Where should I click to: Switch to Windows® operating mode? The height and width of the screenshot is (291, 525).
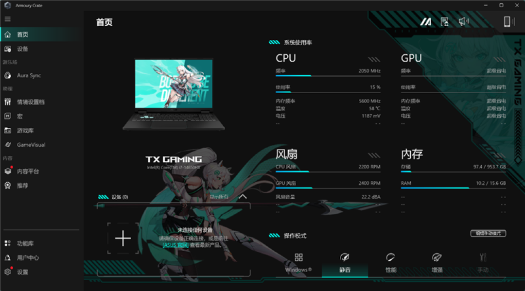pyautogui.click(x=298, y=263)
